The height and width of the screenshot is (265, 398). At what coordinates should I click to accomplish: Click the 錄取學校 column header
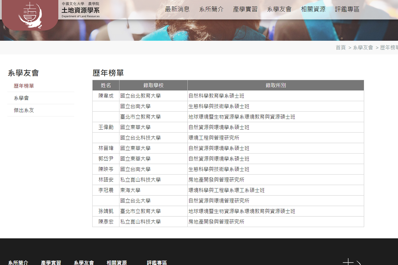click(153, 85)
